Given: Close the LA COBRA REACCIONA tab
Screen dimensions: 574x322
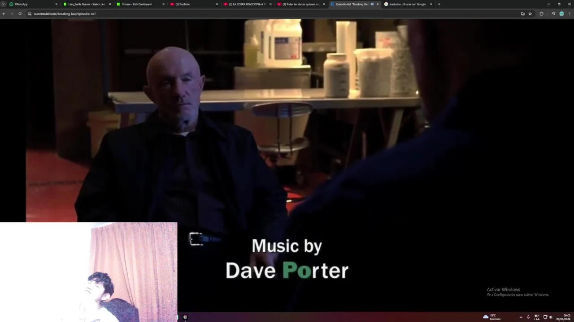Looking at the screenshot, I should pyautogui.click(x=270, y=4).
